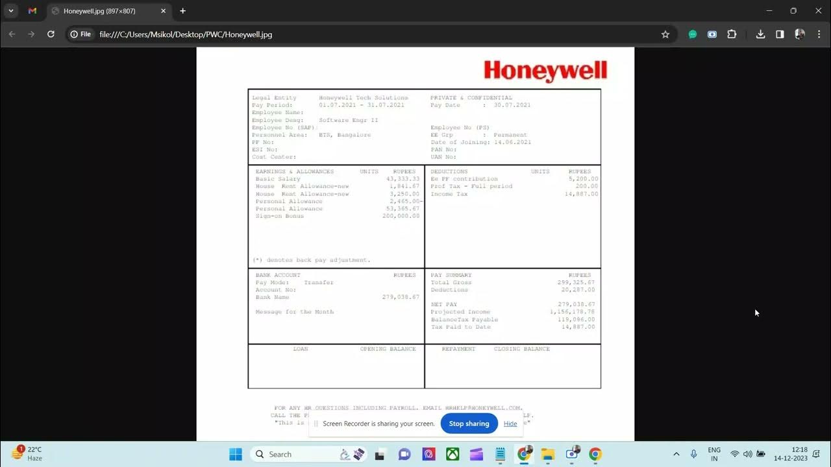Check the battery status icon
This screenshot has height=467, width=831.
pyautogui.click(x=761, y=454)
